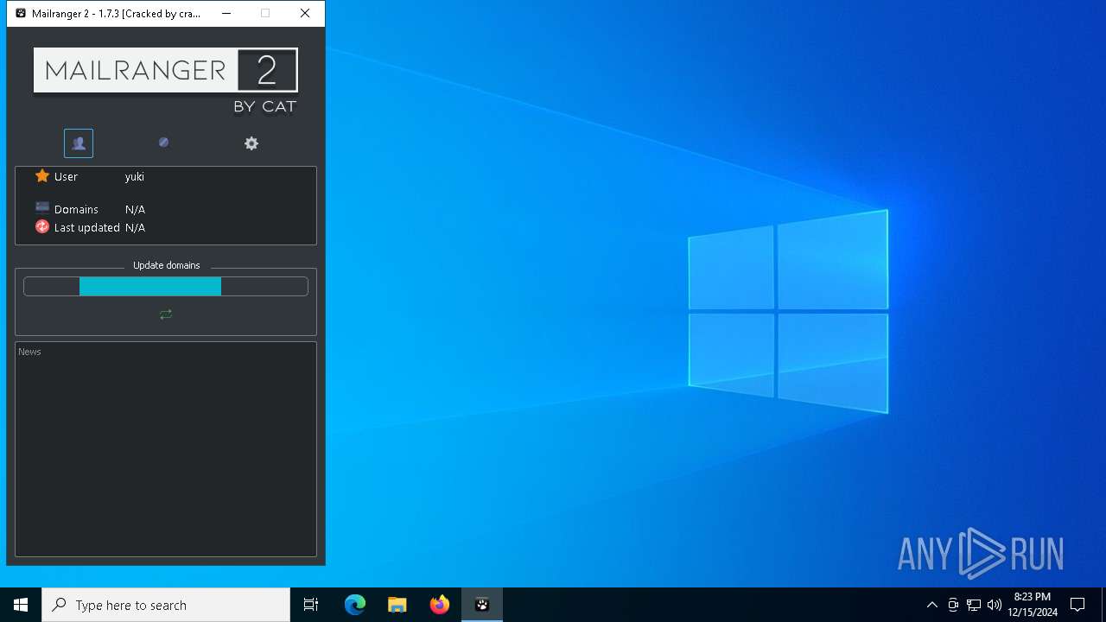Select the N/A value beside Last updated
Image resolution: width=1106 pixels, height=622 pixels.
click(135, 228)
